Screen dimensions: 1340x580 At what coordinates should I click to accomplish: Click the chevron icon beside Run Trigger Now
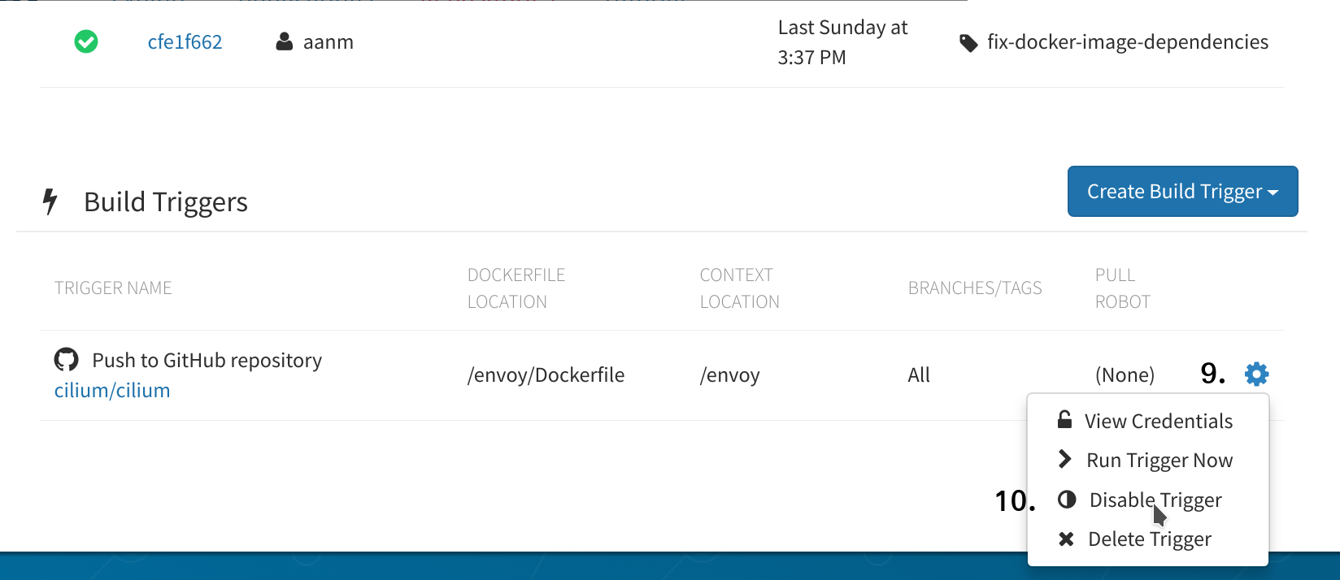[1064, 459]
